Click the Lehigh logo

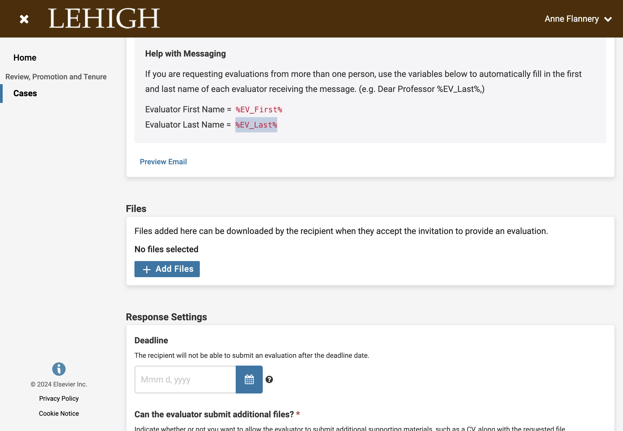tap(104, 18)
